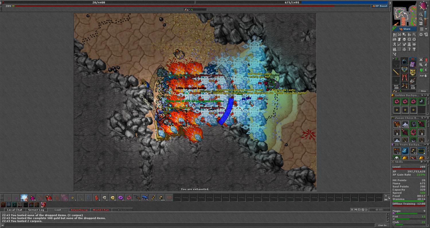The height and width of the screenshot is (228, 430).
Task: Click the red health bar at top
Action: pos(99,2)
